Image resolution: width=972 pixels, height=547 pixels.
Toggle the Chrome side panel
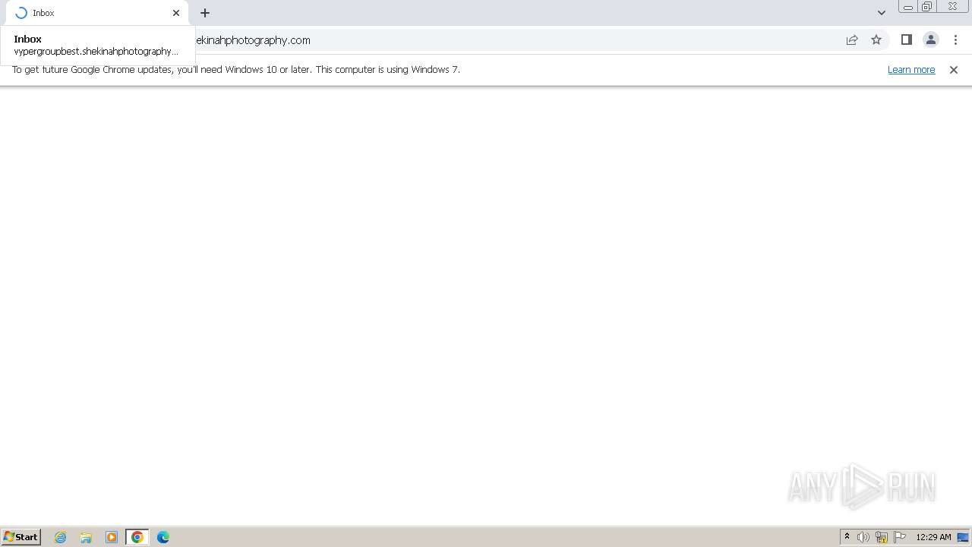tap(906, 40)
